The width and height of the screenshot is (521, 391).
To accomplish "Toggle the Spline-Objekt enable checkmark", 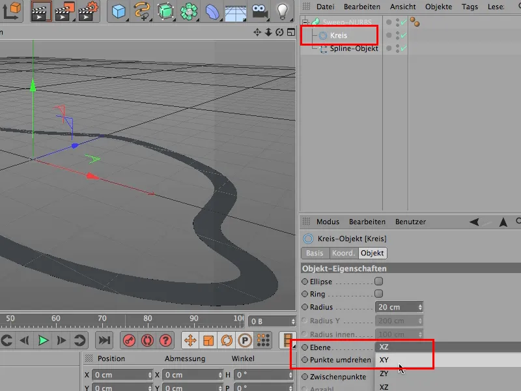I will [x=404, y=48].
